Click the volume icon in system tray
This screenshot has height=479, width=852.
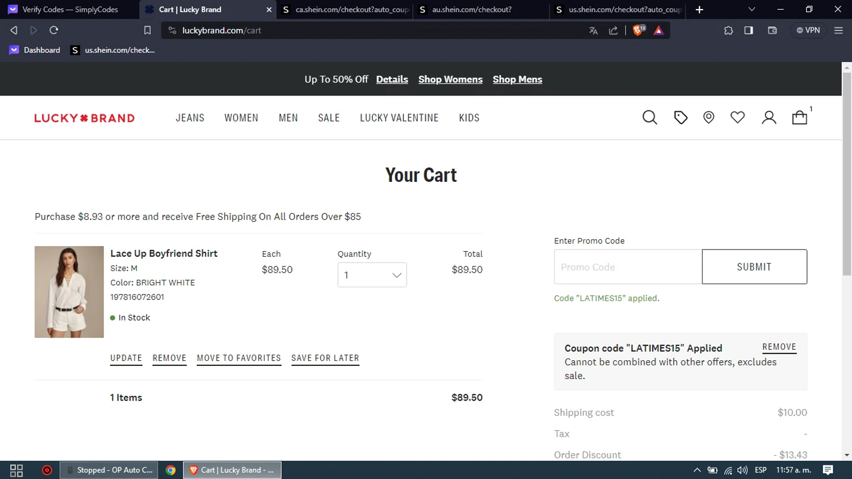[x=742, y=470]
